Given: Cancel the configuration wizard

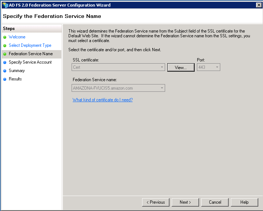Looking at the screenshot, I should [x=215, y=202].
